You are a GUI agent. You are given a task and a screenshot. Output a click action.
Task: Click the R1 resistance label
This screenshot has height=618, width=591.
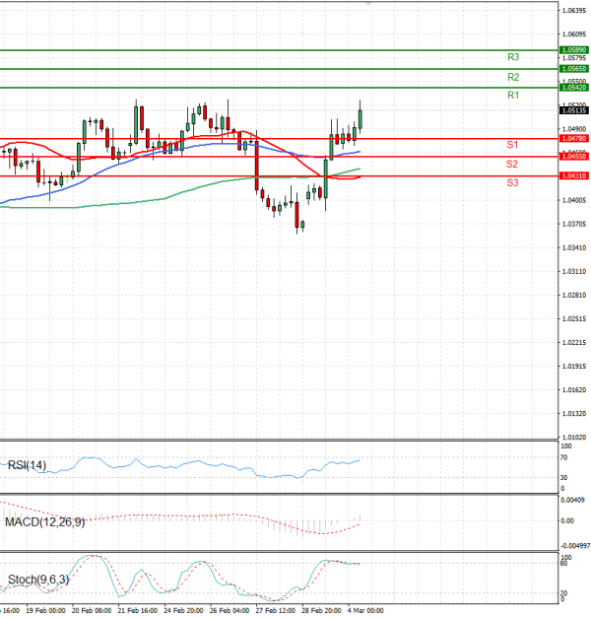tap(513, 95)
